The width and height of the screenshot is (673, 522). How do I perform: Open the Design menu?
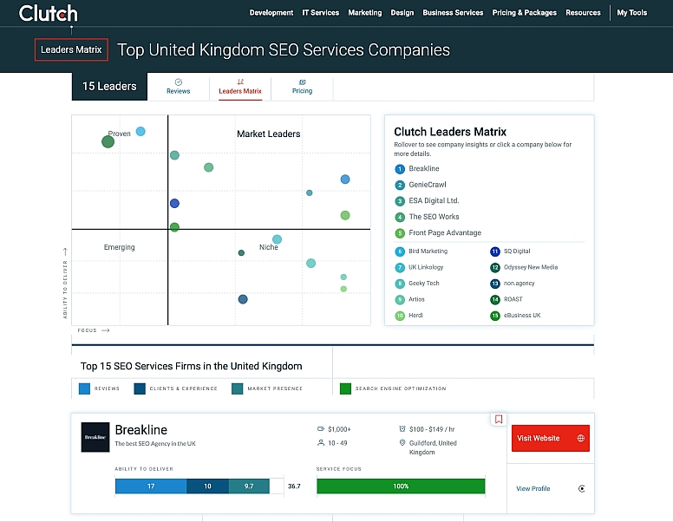(x=402, y=13)
